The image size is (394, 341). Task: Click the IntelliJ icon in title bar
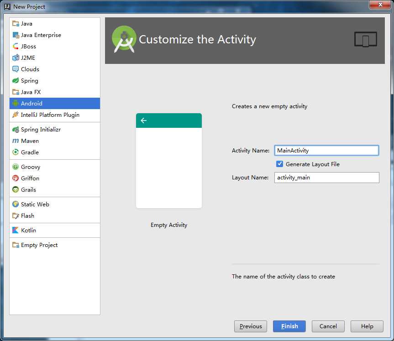(7, 6)
